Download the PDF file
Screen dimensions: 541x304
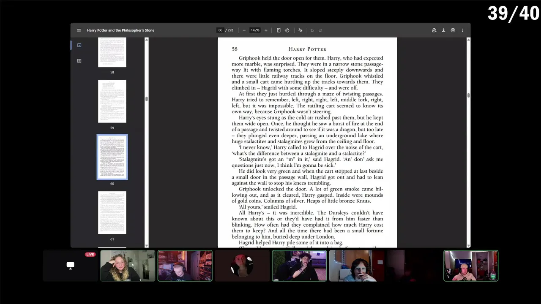[443, 30]
